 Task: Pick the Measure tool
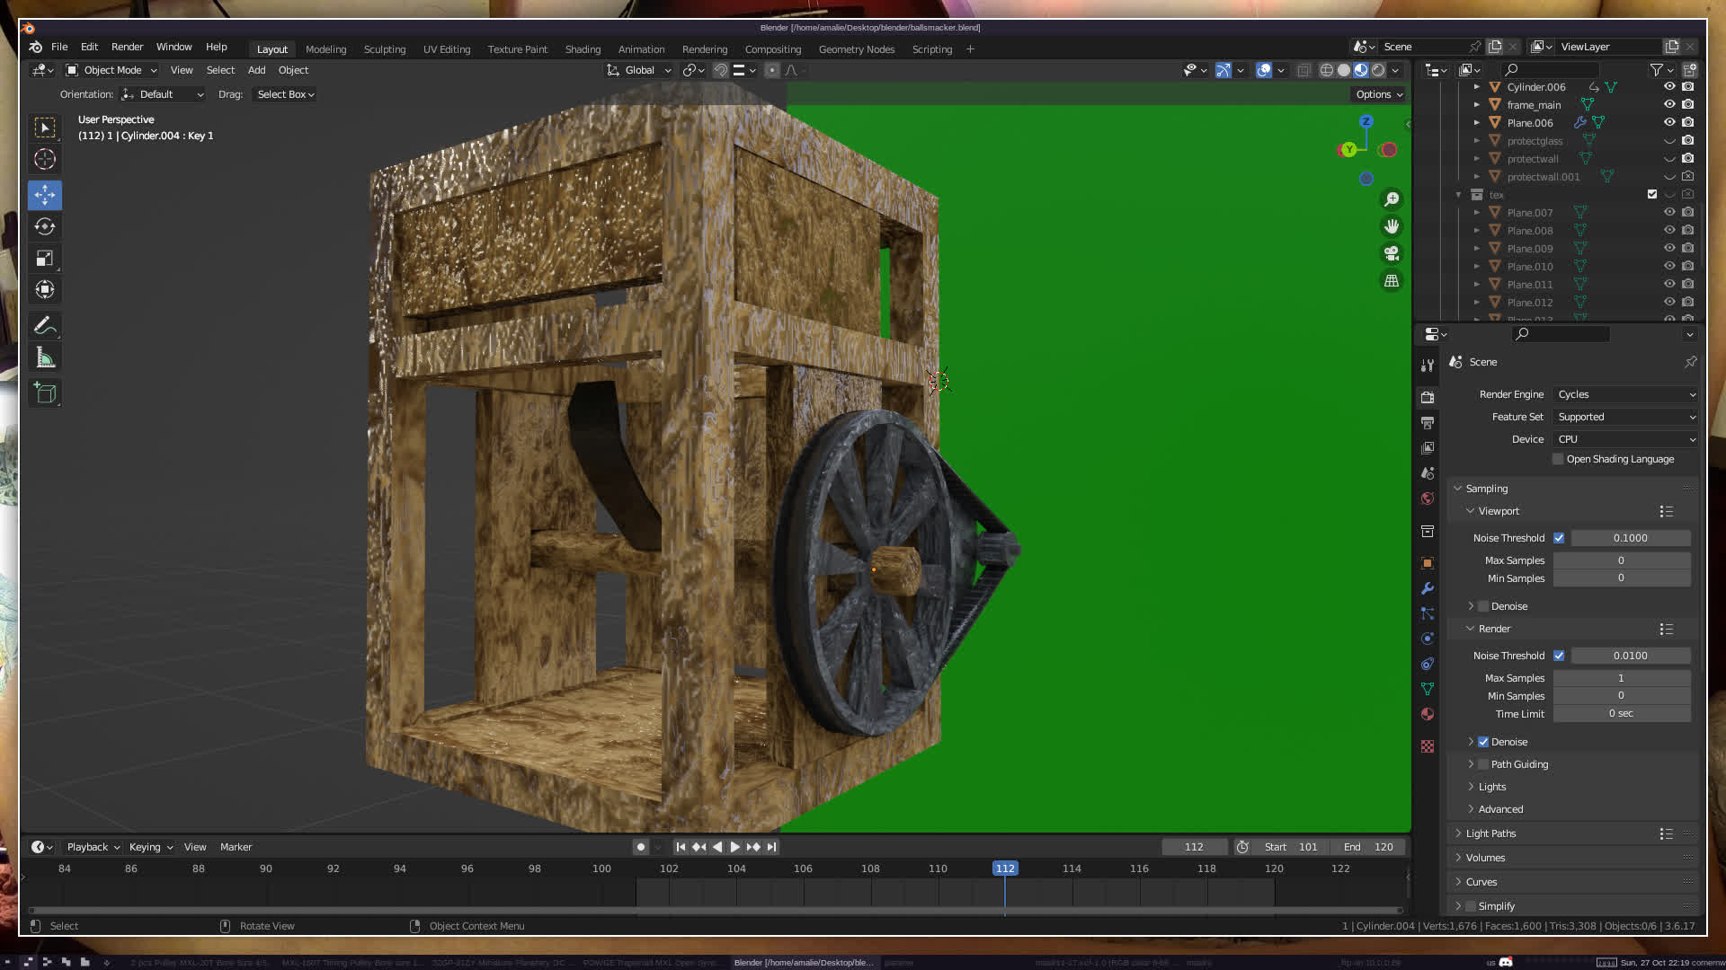coord(45,358)
